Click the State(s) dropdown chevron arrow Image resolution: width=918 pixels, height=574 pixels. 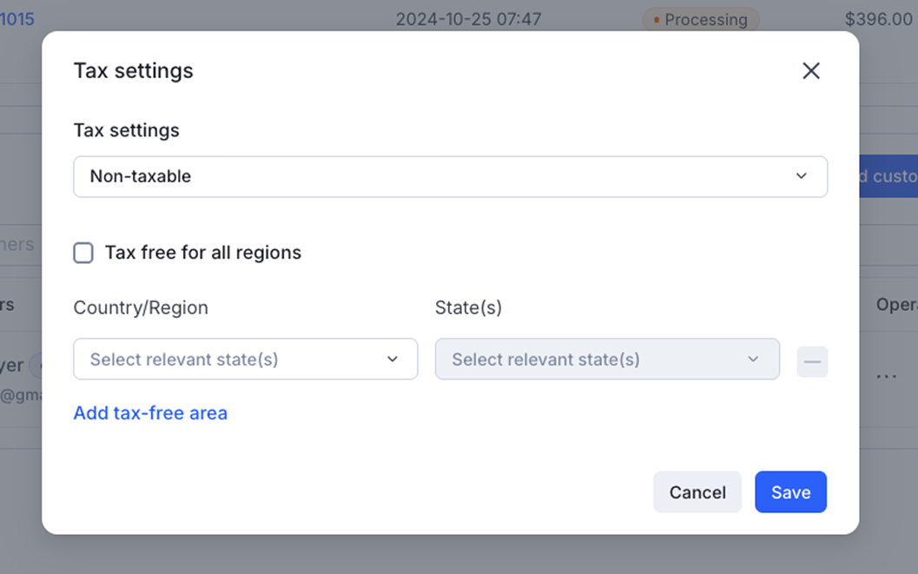(753, 360)
